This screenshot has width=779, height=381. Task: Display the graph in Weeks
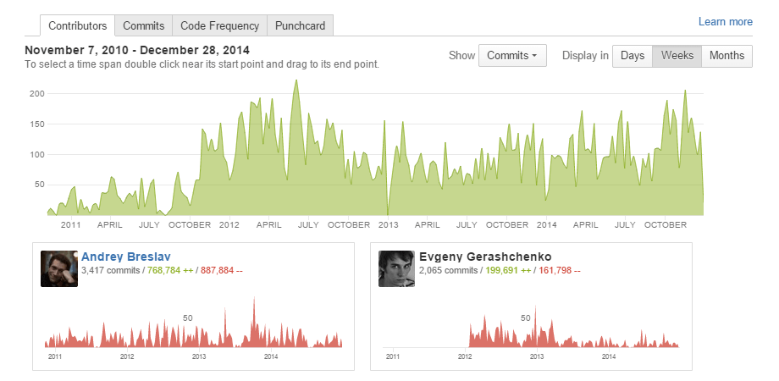677,56
